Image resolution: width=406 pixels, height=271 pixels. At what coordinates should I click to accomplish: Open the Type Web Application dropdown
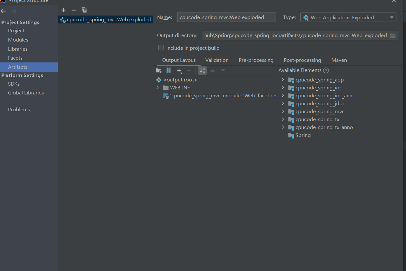(348, 17)
